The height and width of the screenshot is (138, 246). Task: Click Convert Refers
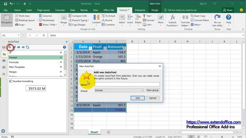(200, 20)
